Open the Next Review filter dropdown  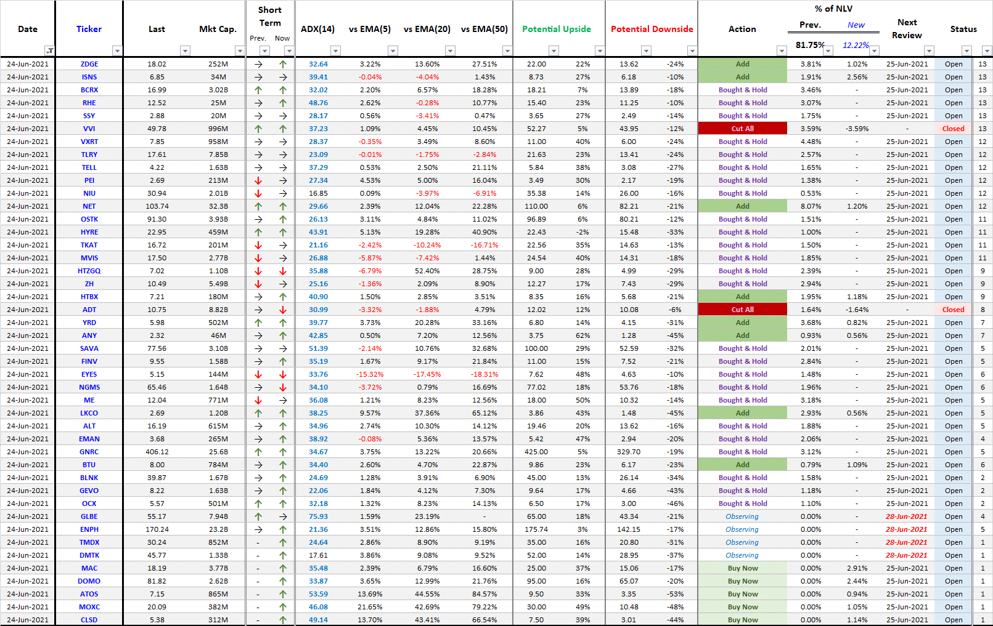coord(929,50)
